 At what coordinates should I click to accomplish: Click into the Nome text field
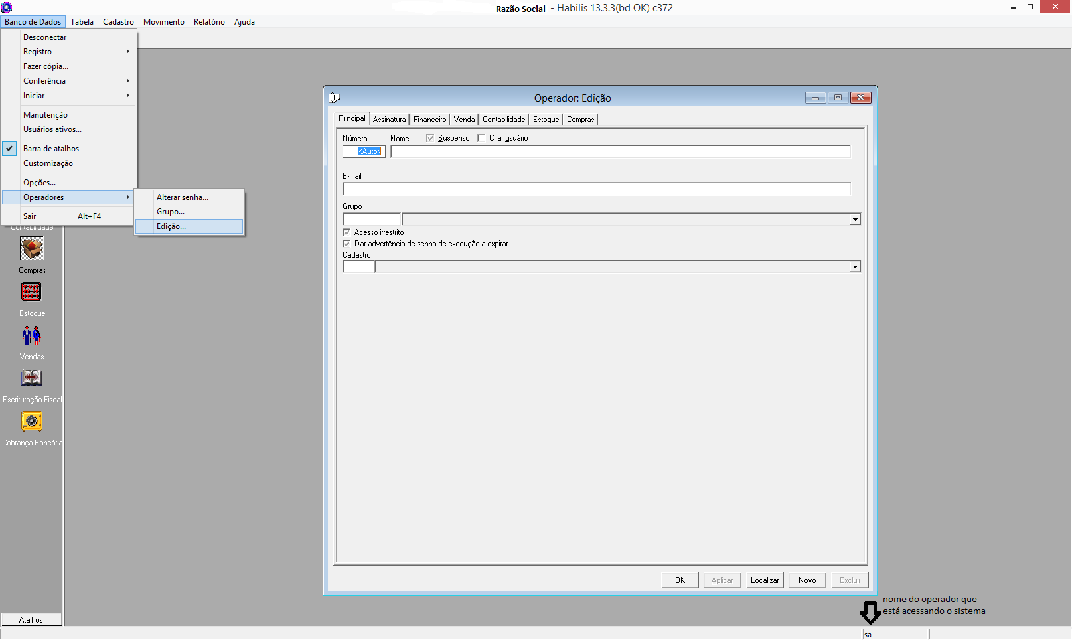[x=620, y=152]
